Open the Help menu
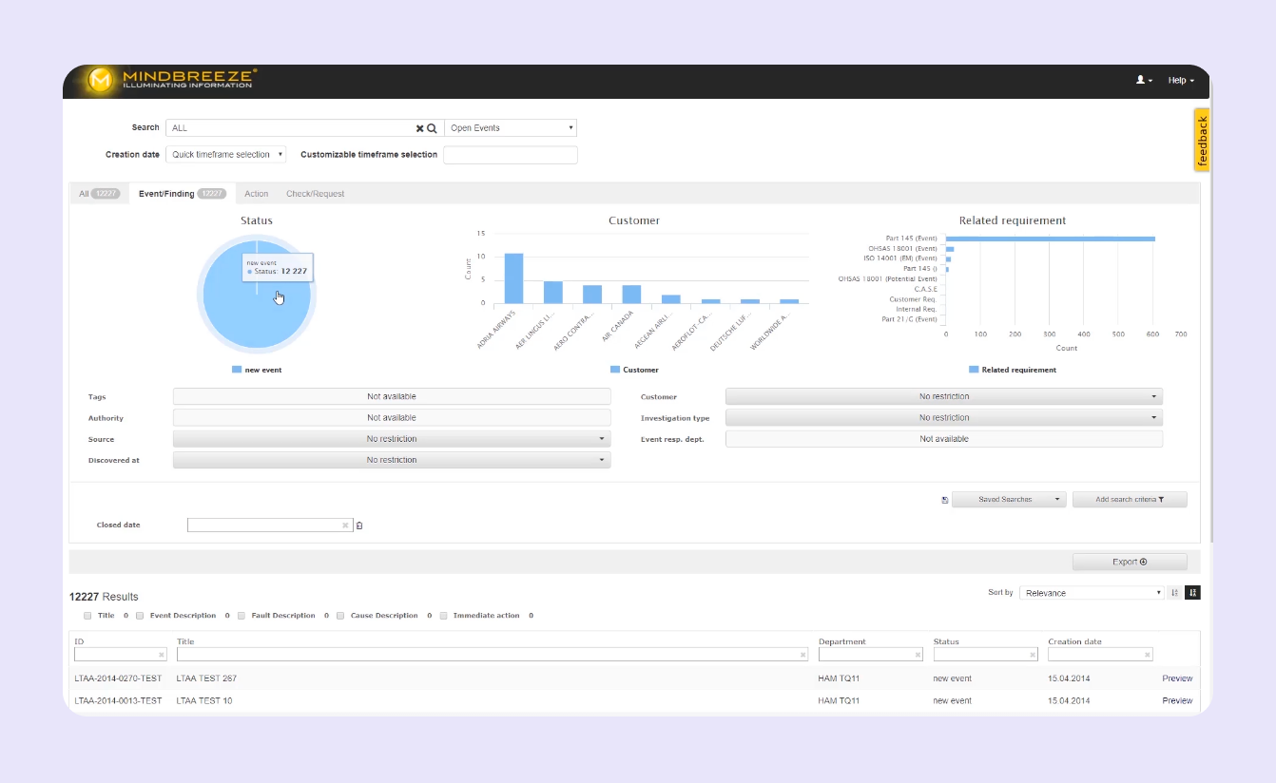1276x783 pixels. tap(1179, 80)
